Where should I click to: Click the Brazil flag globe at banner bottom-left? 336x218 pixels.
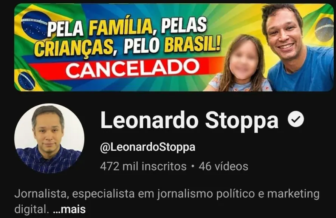click(x=26, y=81)
